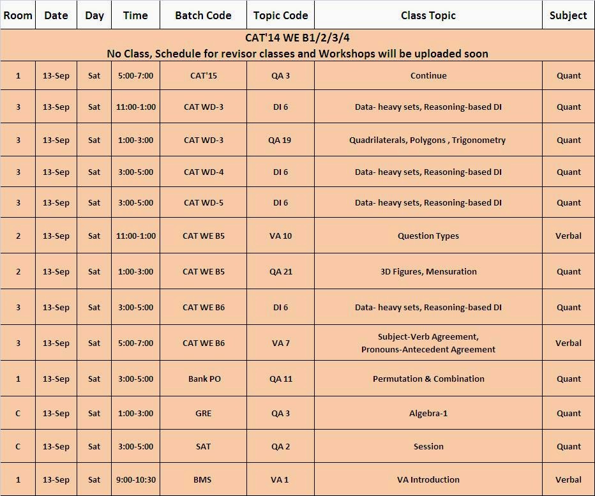Click the Verbal subject in BMS row

point(568,479)
